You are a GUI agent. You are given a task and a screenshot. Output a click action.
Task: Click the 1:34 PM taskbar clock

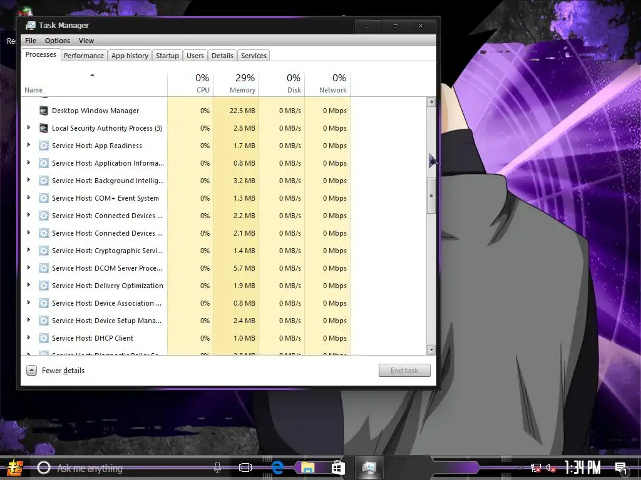[583, 467]
